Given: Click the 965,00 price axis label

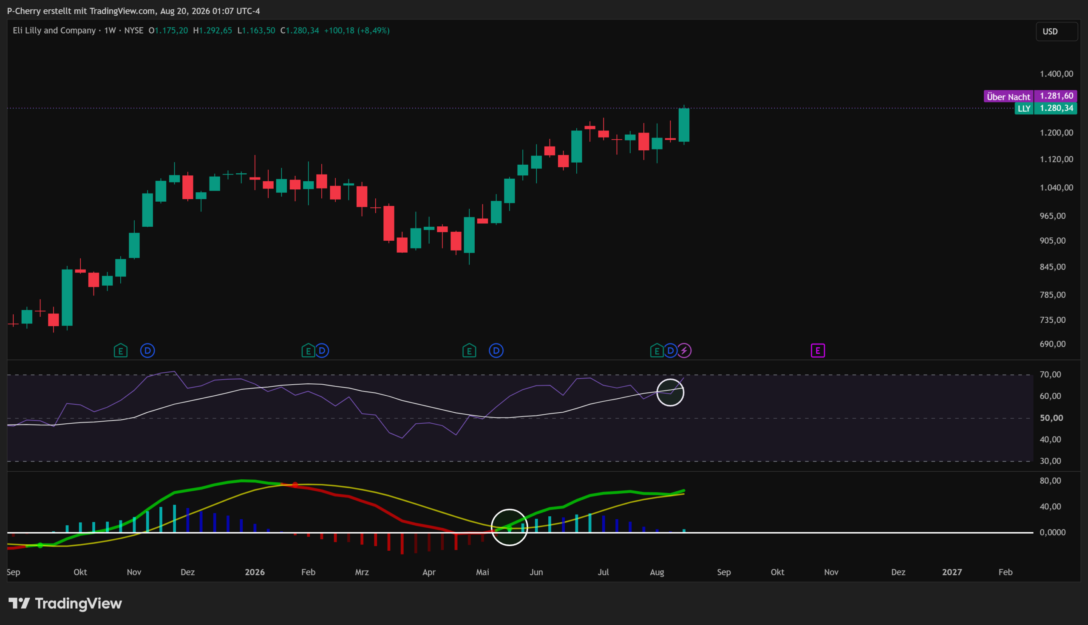Looking at the screenshot, I should pos(1053,216).
